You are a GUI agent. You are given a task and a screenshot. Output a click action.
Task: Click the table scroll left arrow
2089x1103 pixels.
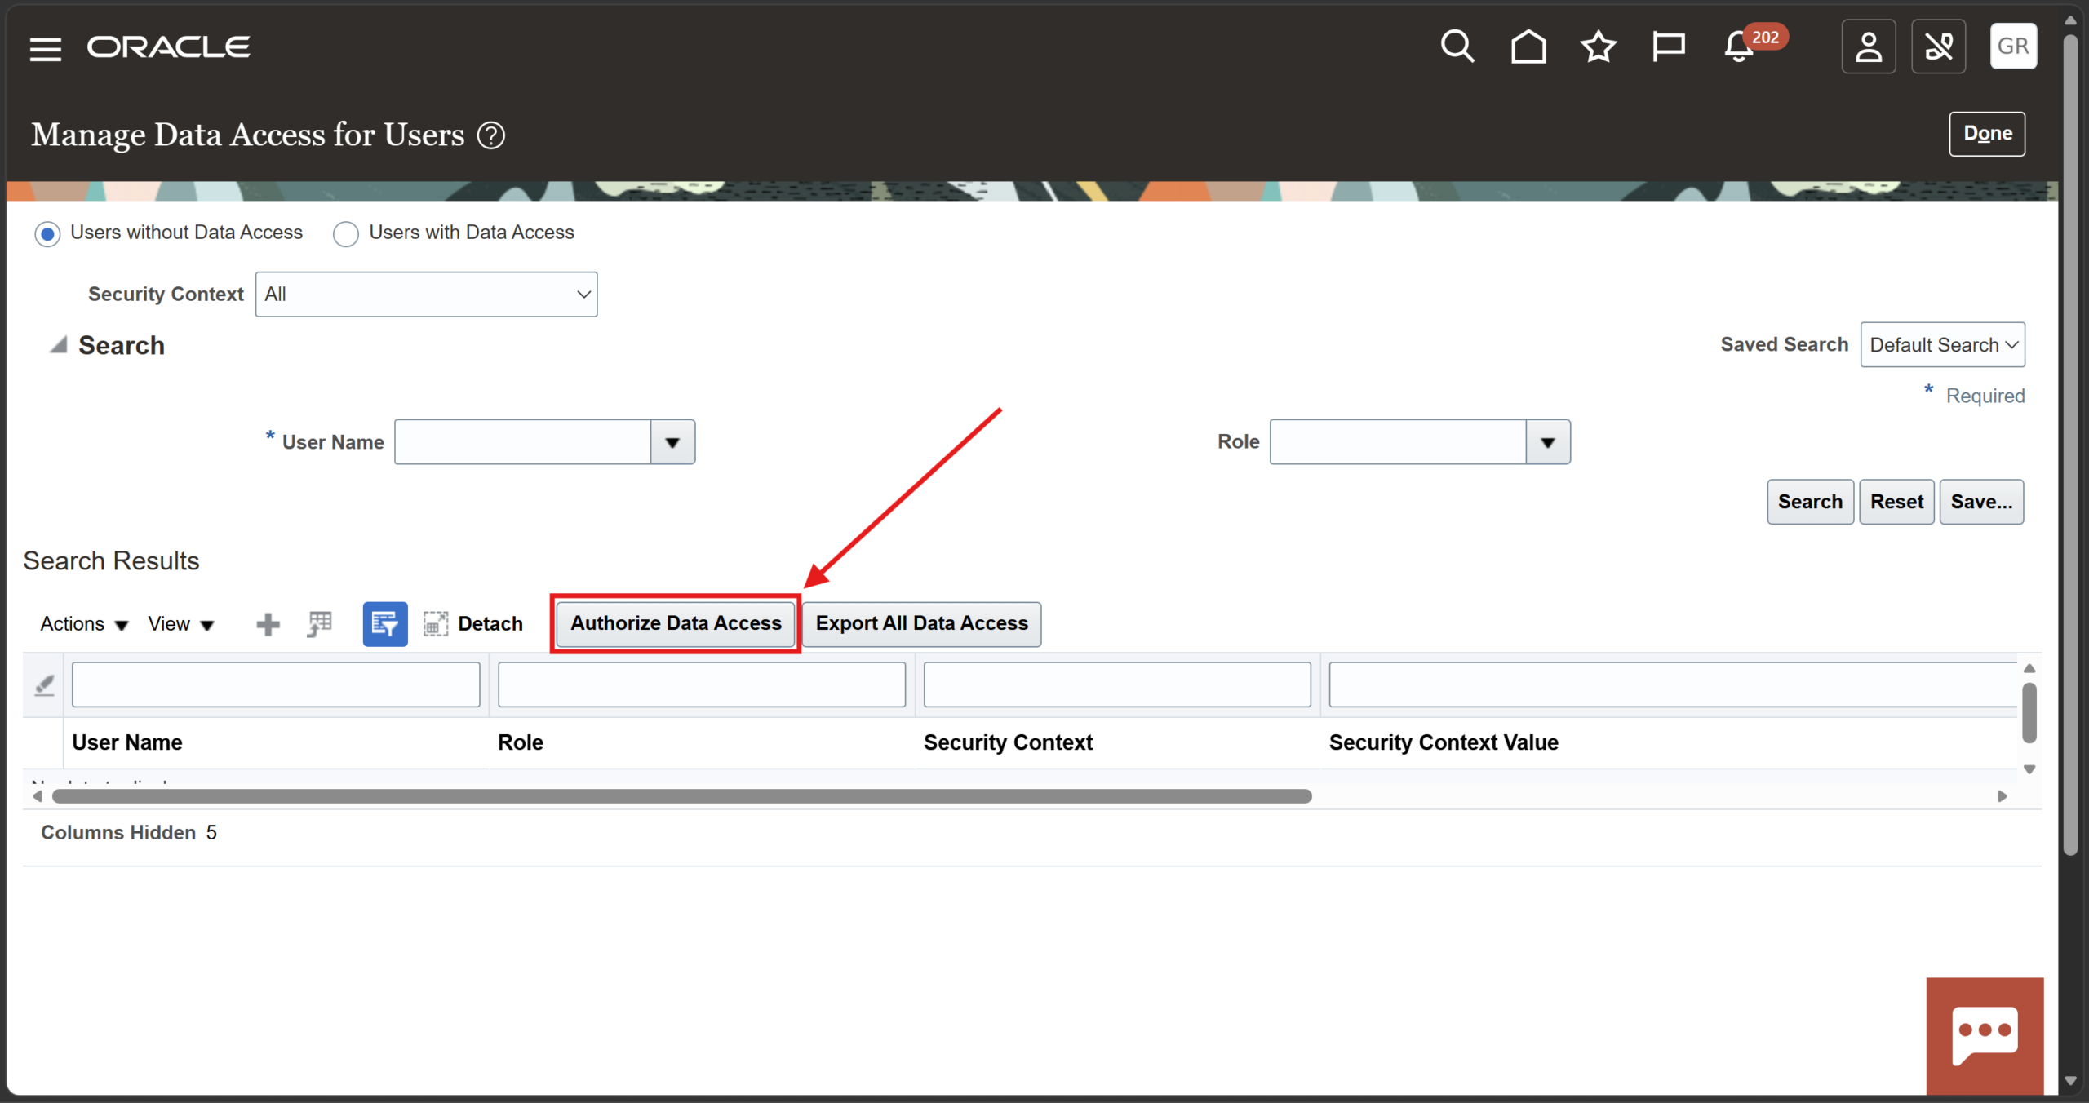tap(37, 796)
